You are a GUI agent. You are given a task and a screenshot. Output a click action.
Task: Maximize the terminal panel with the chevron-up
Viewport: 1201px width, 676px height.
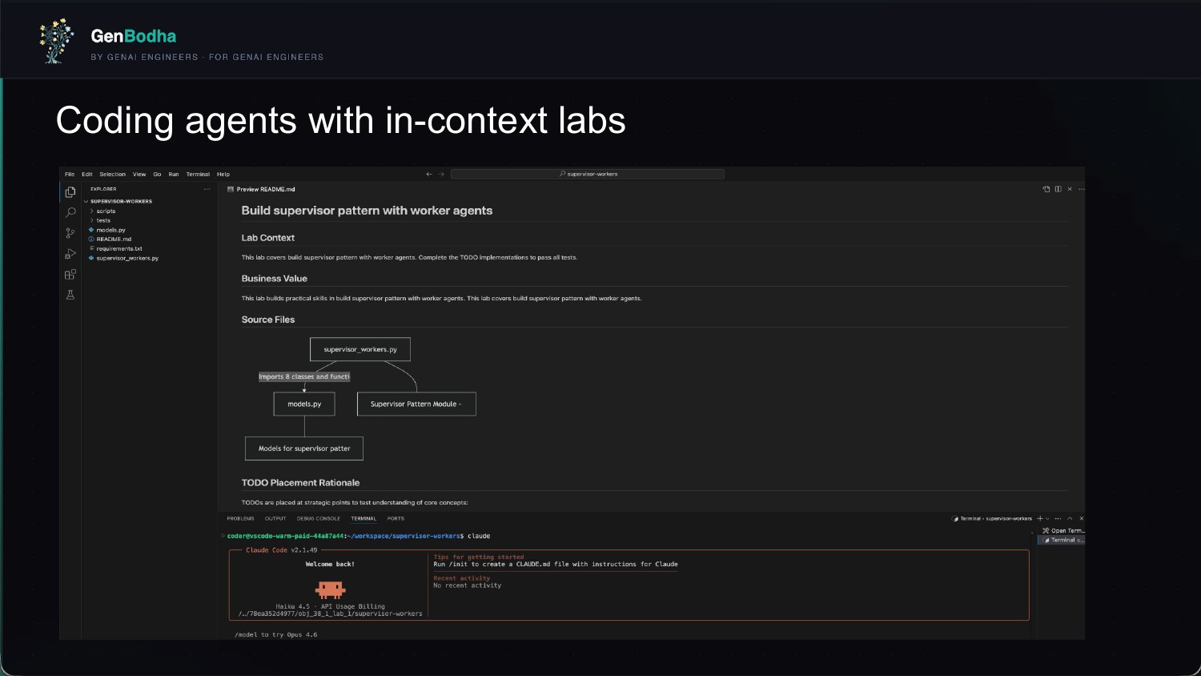(x=1070, y=518)
